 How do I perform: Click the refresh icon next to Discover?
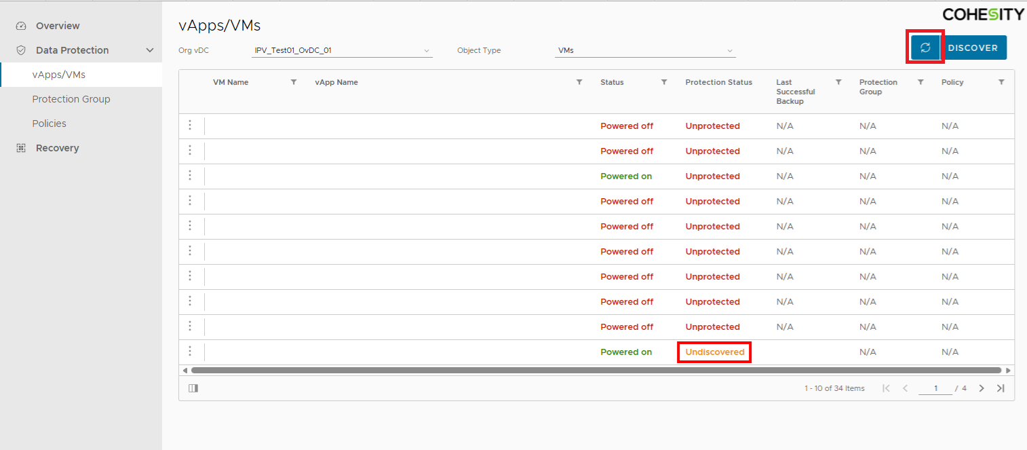click(x=925, y=48)
